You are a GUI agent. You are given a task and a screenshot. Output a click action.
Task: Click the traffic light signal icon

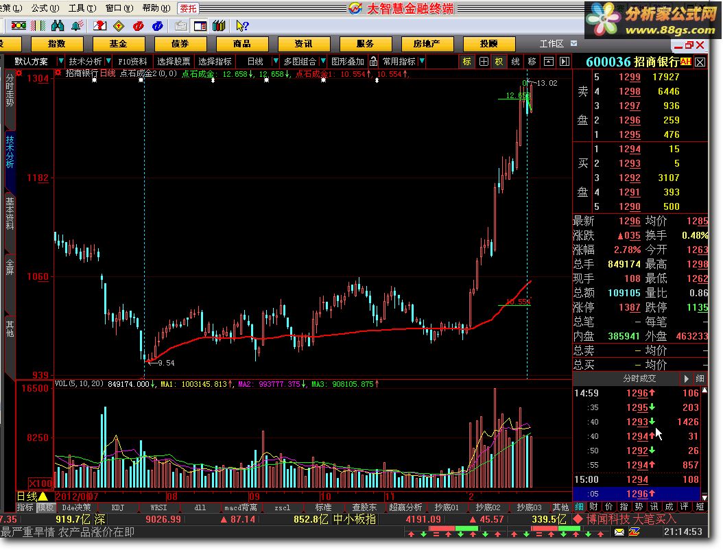pyautogui.click(x=19, y=26)
